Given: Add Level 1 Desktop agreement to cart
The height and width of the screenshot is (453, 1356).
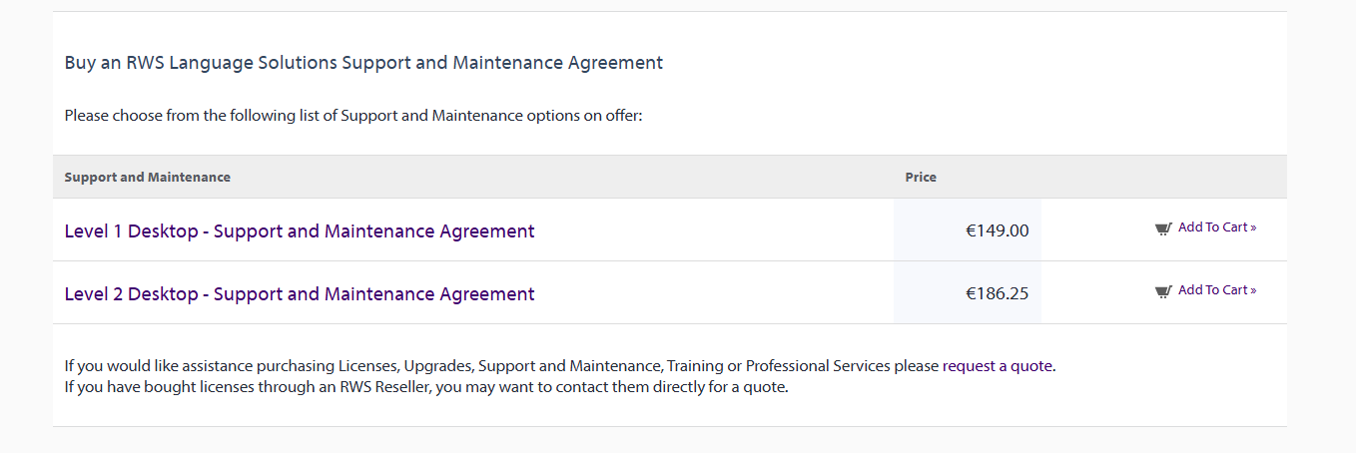Looking at the screenshot, I should (1212, 227).
